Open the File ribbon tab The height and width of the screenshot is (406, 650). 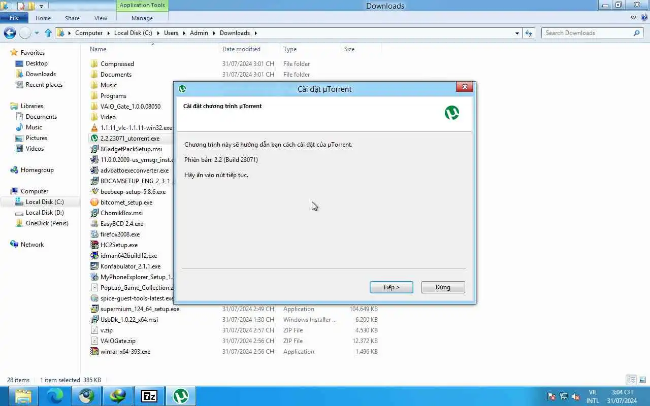(14, 18)
